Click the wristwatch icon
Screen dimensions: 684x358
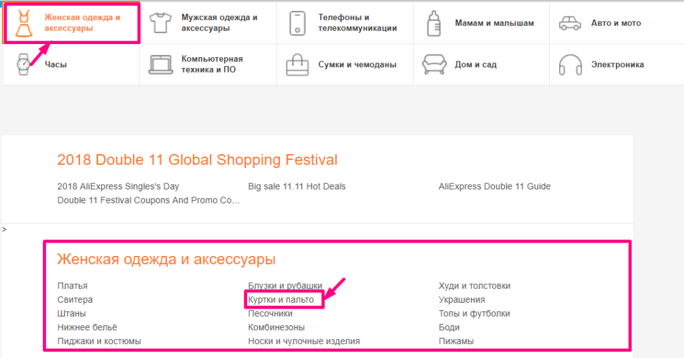(23, 64)
